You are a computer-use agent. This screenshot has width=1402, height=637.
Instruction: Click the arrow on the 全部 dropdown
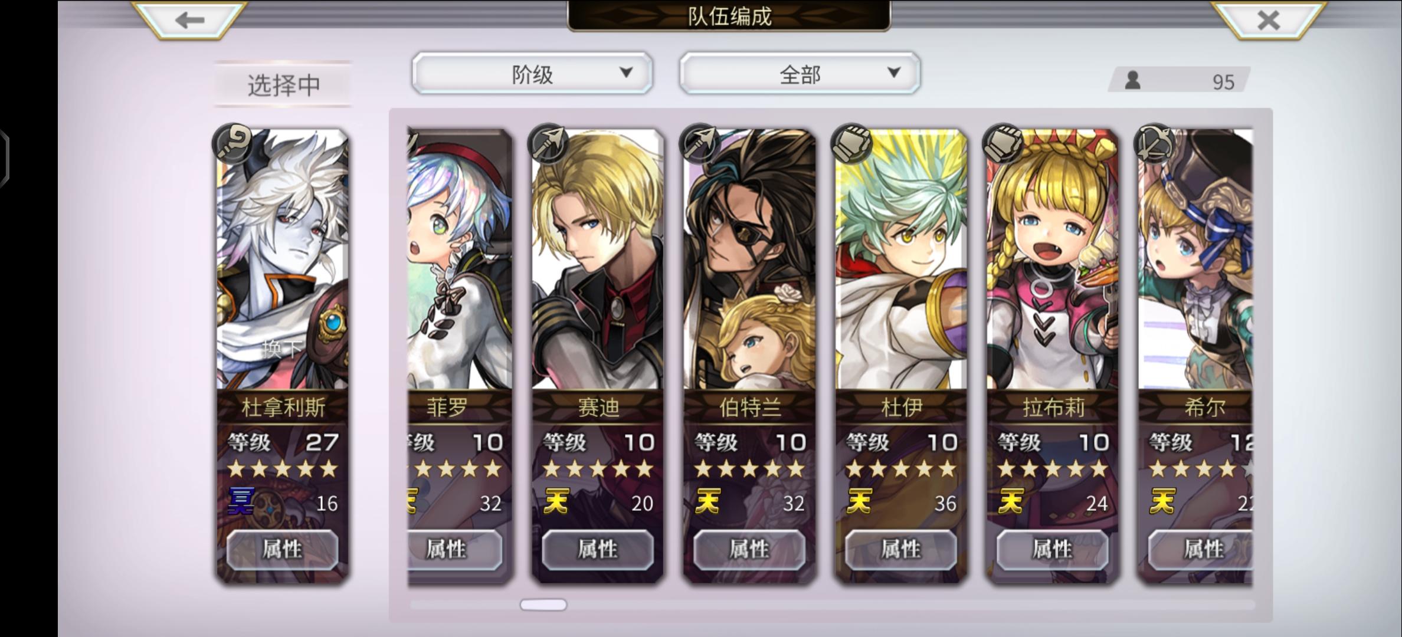894,73
